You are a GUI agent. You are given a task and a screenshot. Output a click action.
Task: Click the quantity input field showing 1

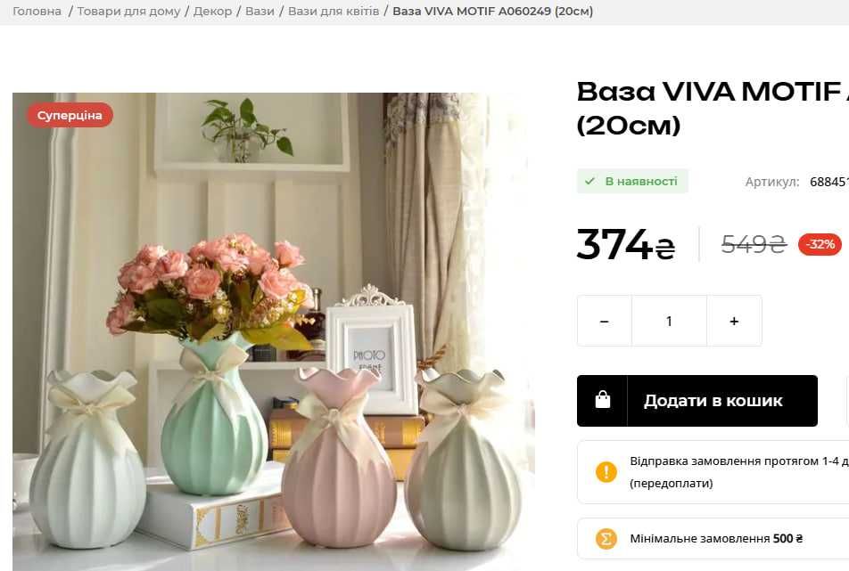(669, 322)
